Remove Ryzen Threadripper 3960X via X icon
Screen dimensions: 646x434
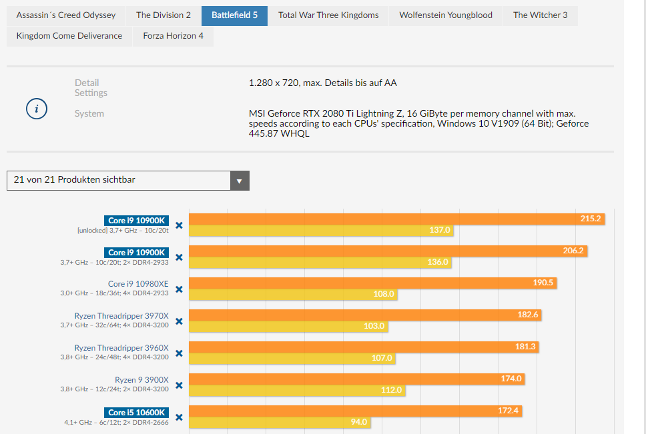click(180, 353)
